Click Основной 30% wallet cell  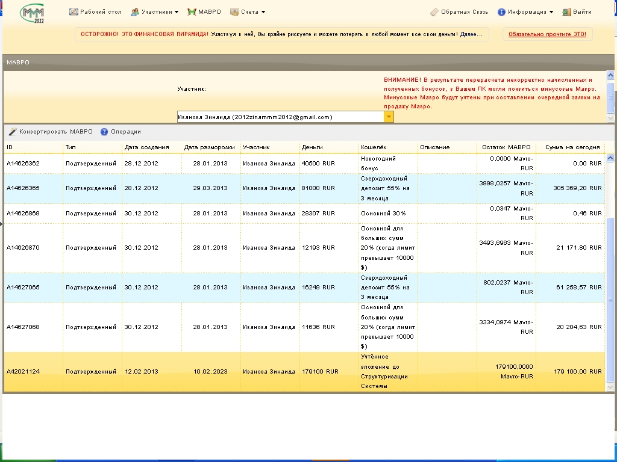[x=383, y=214]
